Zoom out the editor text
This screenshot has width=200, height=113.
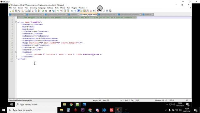(x=61, y=11)
